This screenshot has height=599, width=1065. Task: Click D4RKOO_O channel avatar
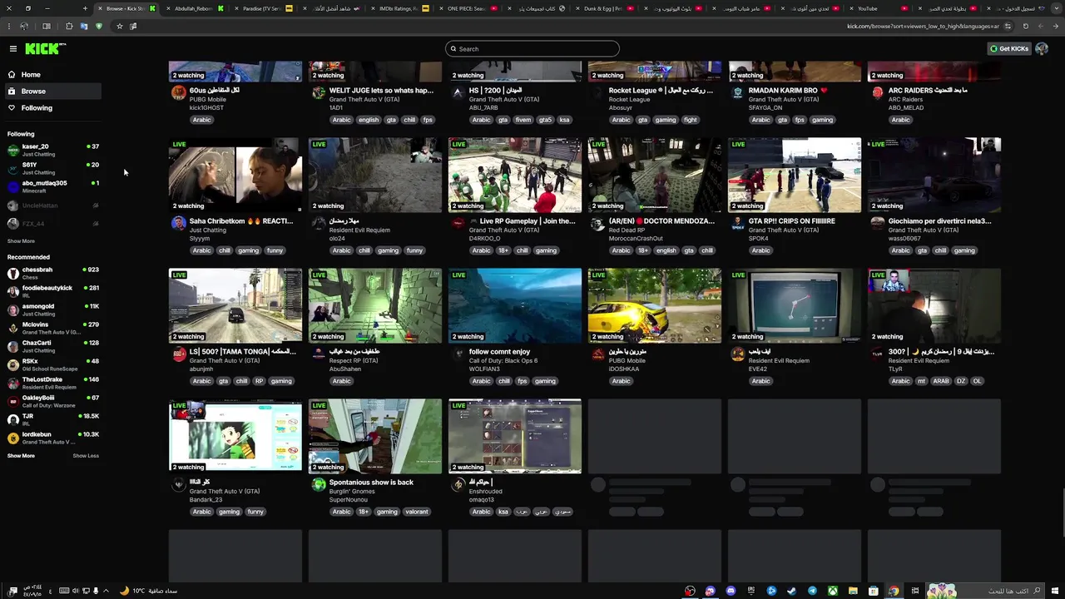[x=458, y=223]
